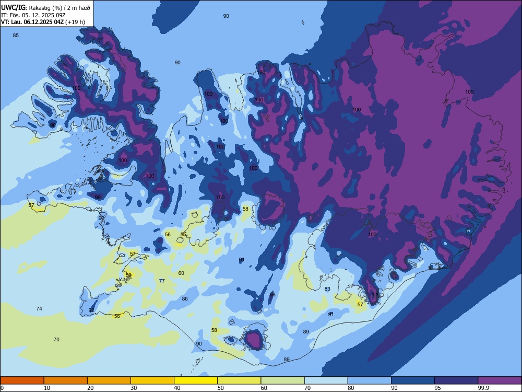The image size is (522, 392).
Task: Click the legend tick label '50'
Action: point(221,388)
